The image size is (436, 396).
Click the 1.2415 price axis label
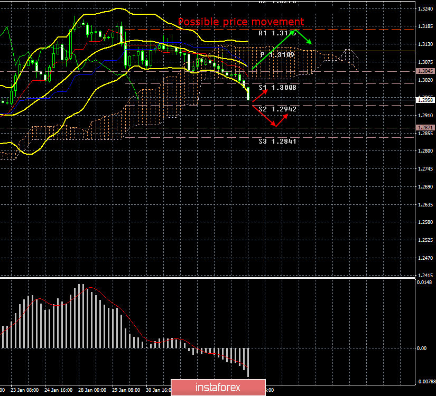(425, 276)
